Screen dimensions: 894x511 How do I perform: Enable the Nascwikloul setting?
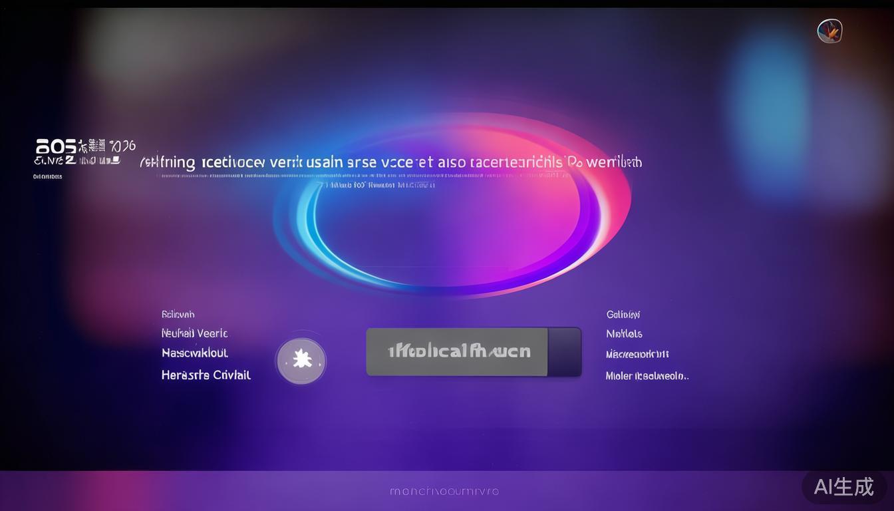[195, 353]
